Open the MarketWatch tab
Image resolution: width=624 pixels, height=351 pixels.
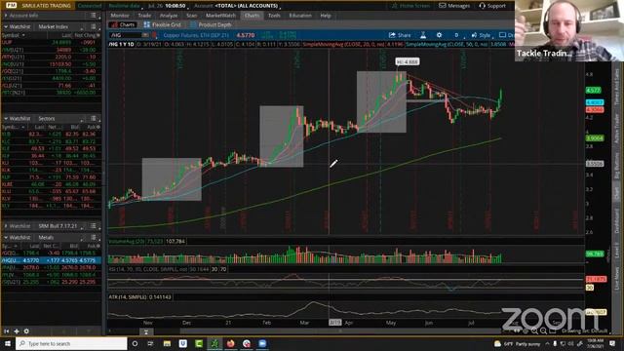click(221, 16)
